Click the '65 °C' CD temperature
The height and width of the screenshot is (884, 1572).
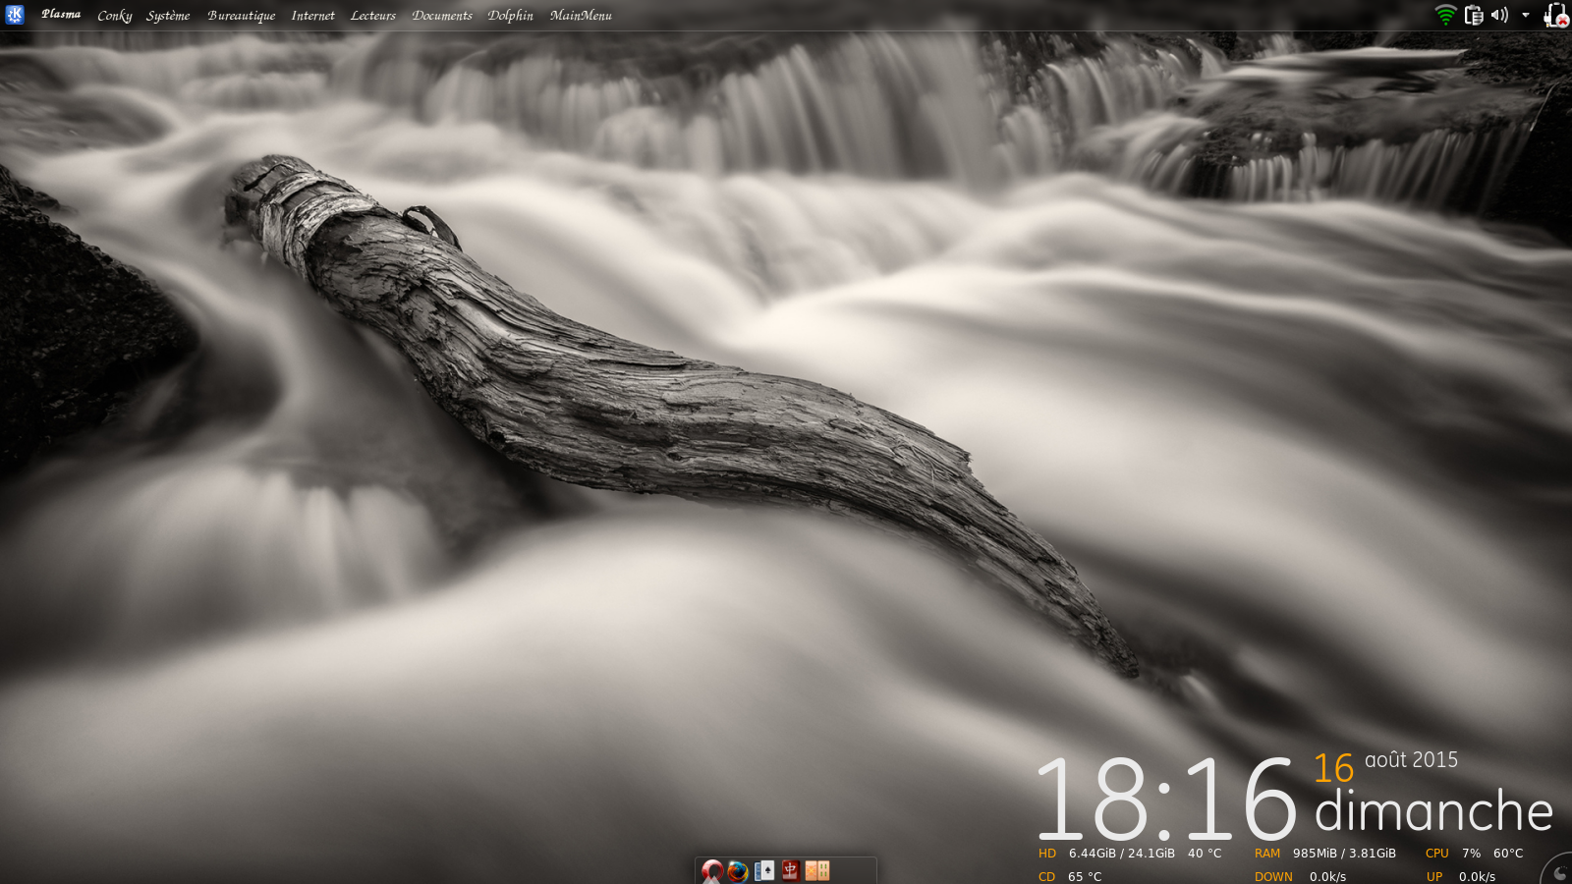tap(1085, 877)
